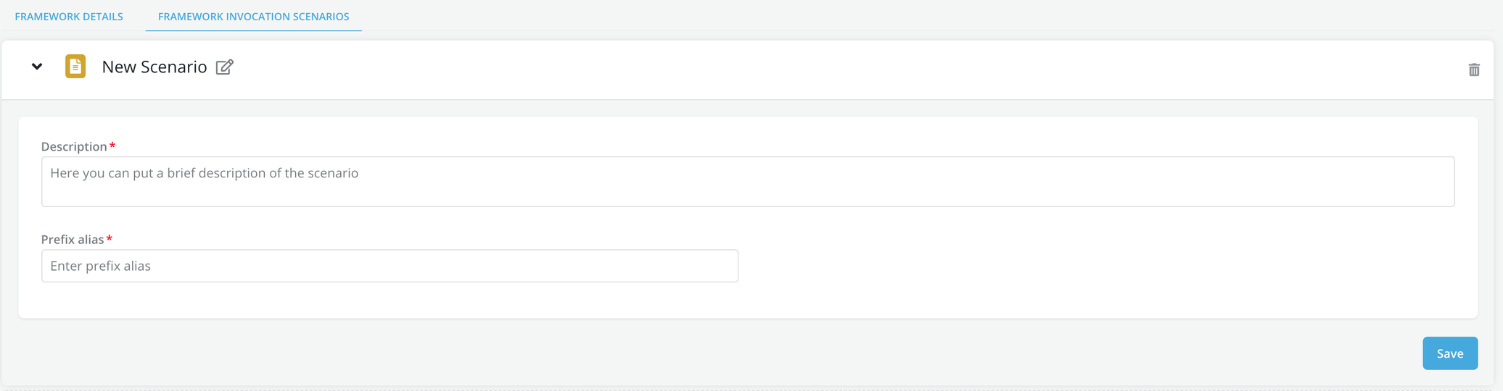Click the yellow scenario document icon
The width and height of the screenshot is (1503, 391).
coord(75,67)
